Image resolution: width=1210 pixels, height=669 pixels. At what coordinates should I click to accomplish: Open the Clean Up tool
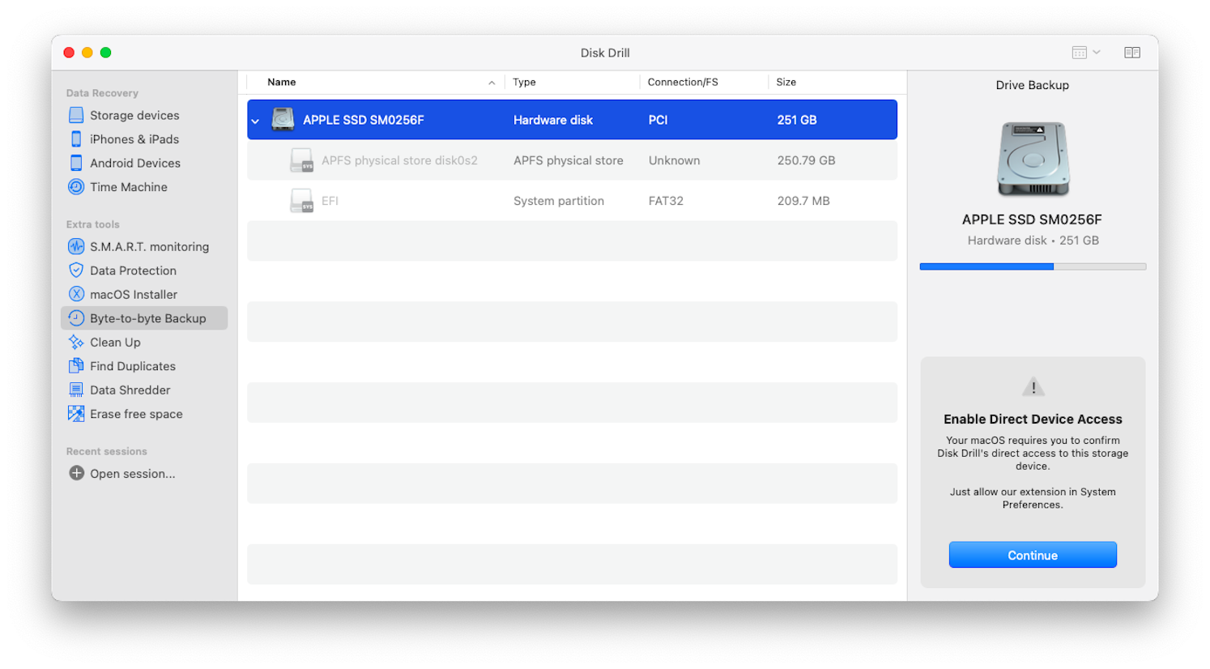[x=114, y=342]
